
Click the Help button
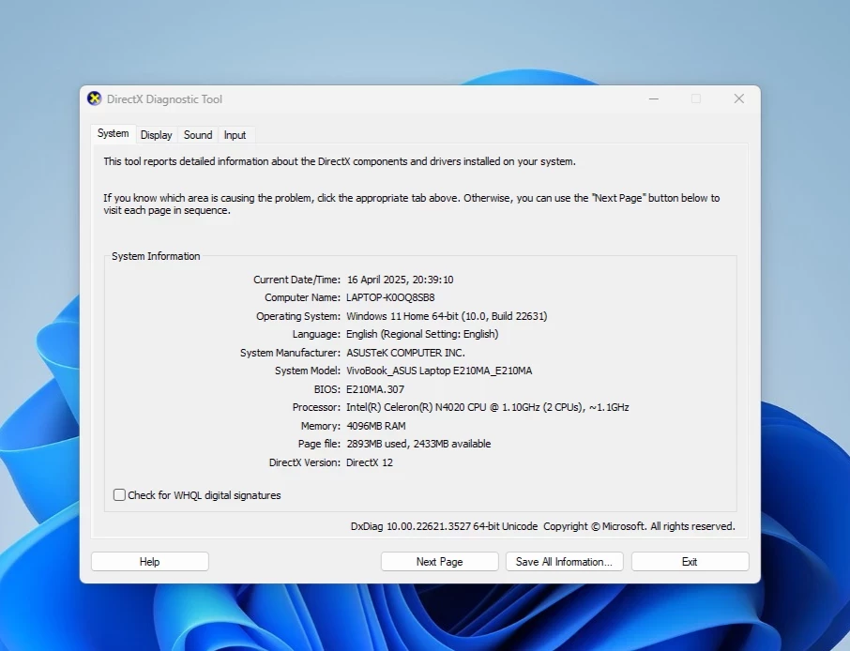click(x=149, y=562)
